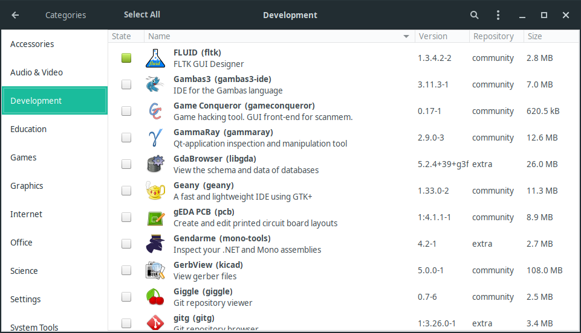Screen dimensions: 581x333
Task: Click the gitg red diamond icon
Action: (x=155, y=323)
